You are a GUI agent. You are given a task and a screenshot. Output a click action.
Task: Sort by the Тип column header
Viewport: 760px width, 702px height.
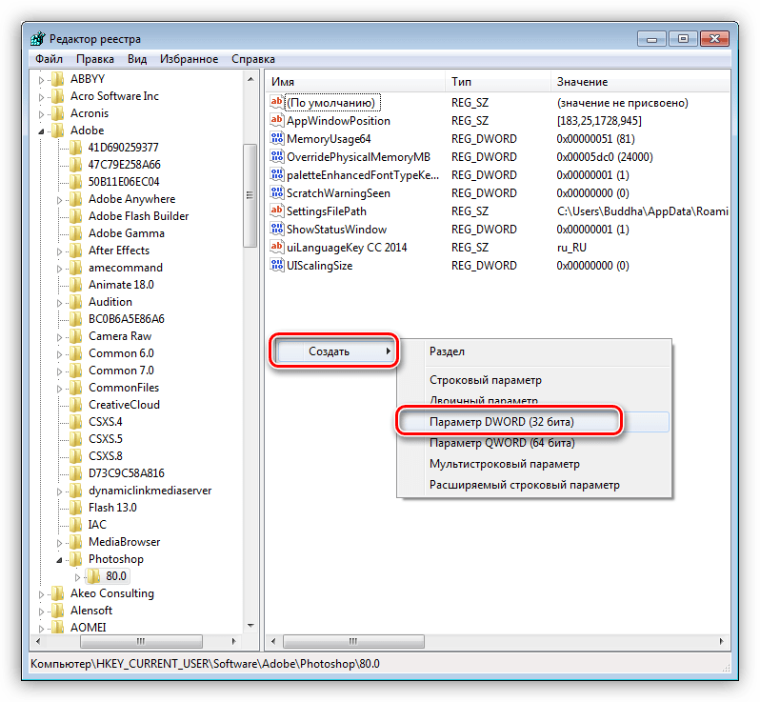pos(498,82)
